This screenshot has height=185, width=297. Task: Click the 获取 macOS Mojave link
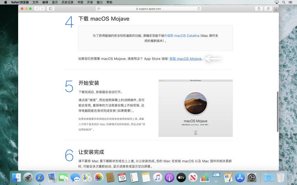(x=186, y=59)
